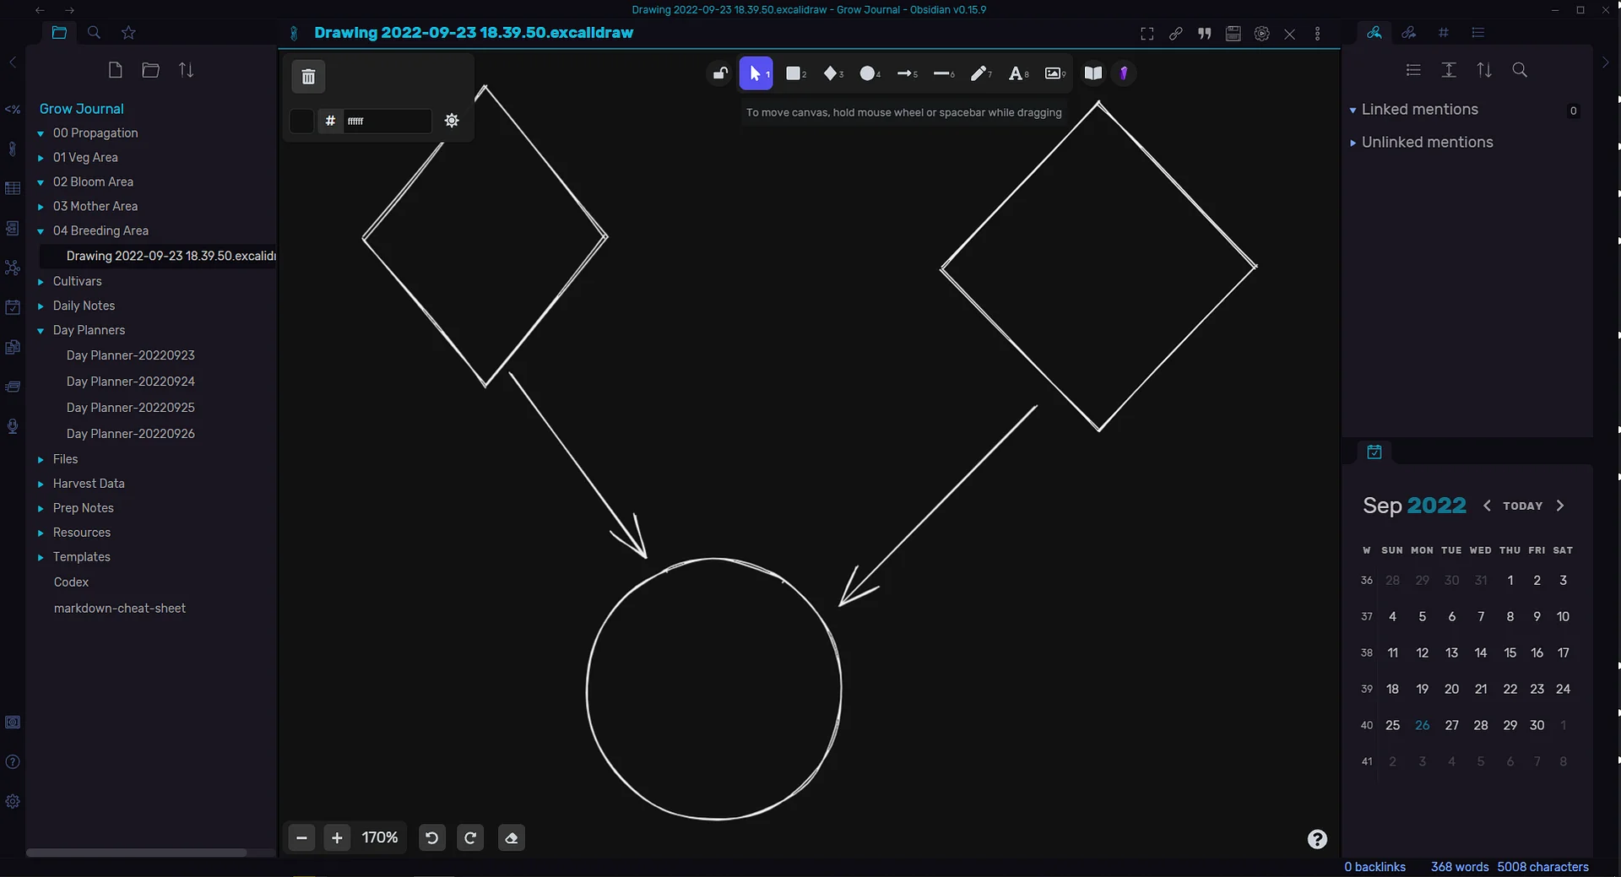Toggle light/dark theme sun icon
Screen dimensions: 1621x877
[x=452, y=121]
